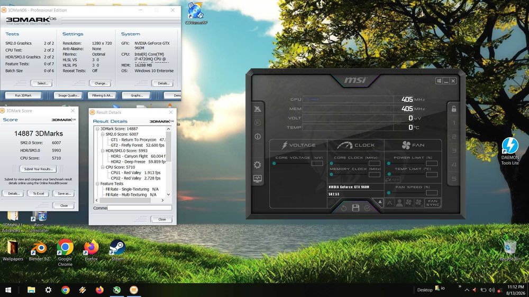Click Core Clock value input box

[375, 163]
